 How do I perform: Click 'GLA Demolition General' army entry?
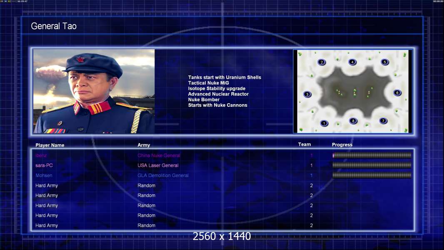163,175
